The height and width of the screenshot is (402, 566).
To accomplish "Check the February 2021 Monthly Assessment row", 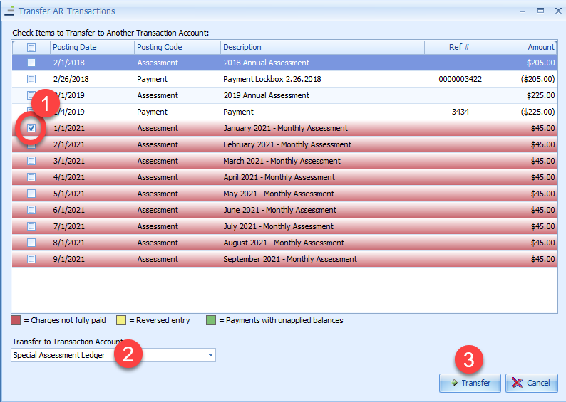I will tap(31, 144).
